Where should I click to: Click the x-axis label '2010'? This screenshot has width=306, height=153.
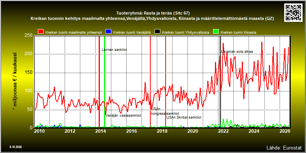pos(39,131)
